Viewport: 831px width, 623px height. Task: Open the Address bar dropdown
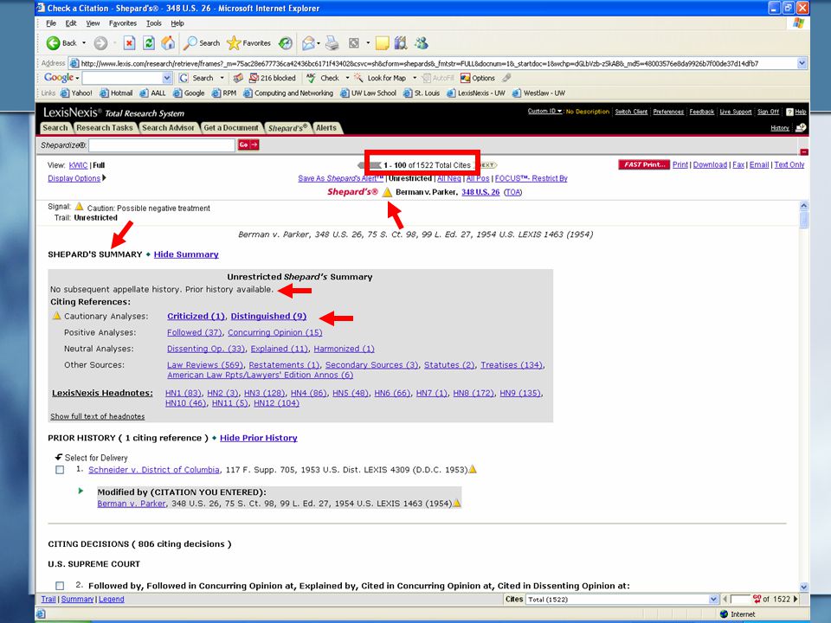click(x=802, y=63)
